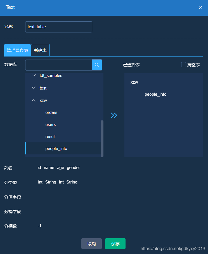This screenshot has height=254, width=208.
Task: Click the 已选择表 heading label
Action: point(131,65)
